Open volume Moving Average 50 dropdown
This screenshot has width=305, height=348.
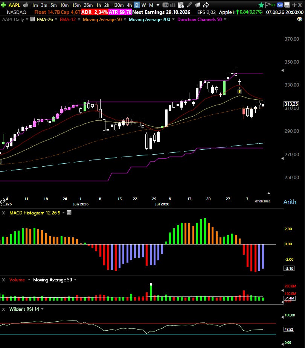(x=75, y=280)
